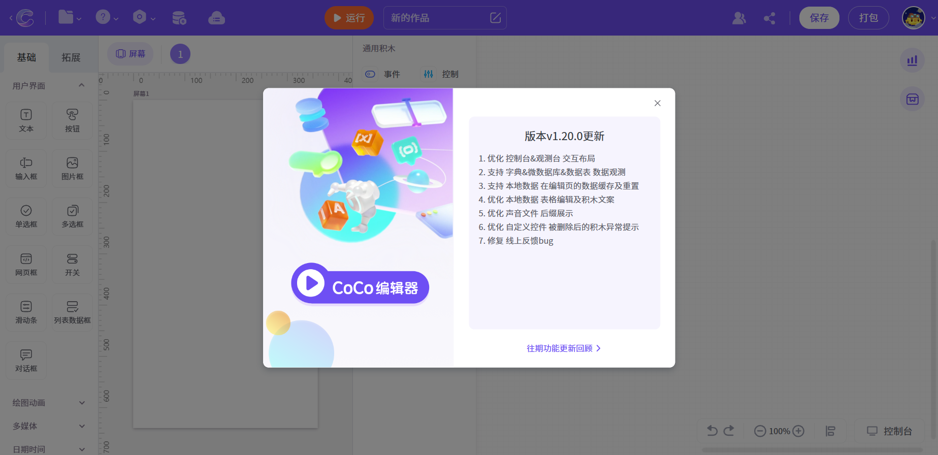Switch to the 基础 tab

(x=26, y=57)
